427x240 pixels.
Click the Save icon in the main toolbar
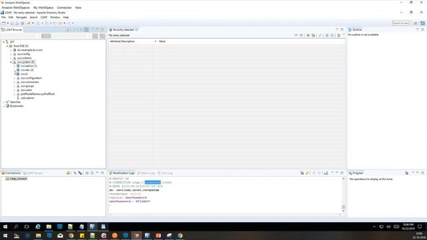tap(12, 23)
